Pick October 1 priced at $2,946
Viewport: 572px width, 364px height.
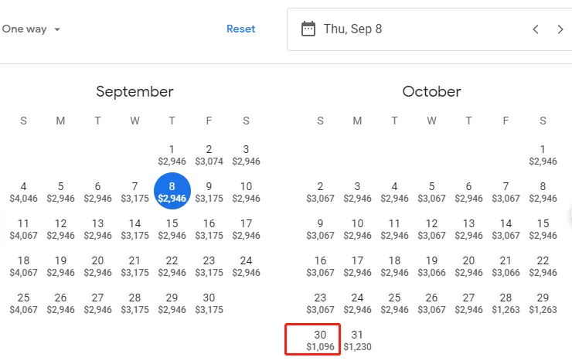pyautogui.click(x=543, y=155)
